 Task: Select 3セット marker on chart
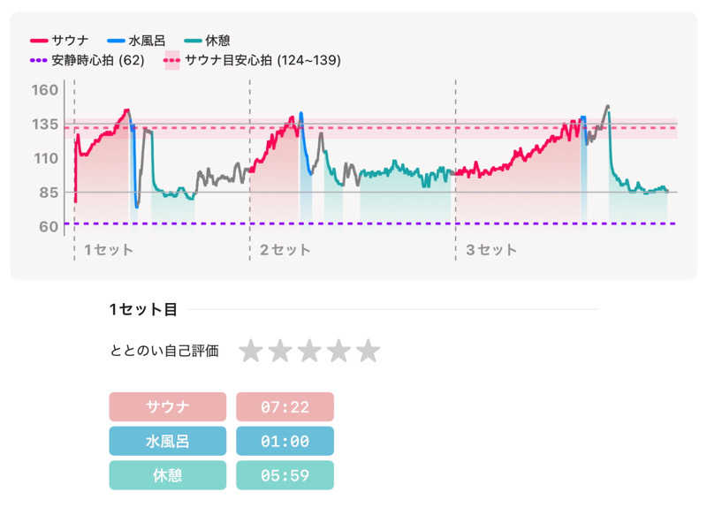491,250
